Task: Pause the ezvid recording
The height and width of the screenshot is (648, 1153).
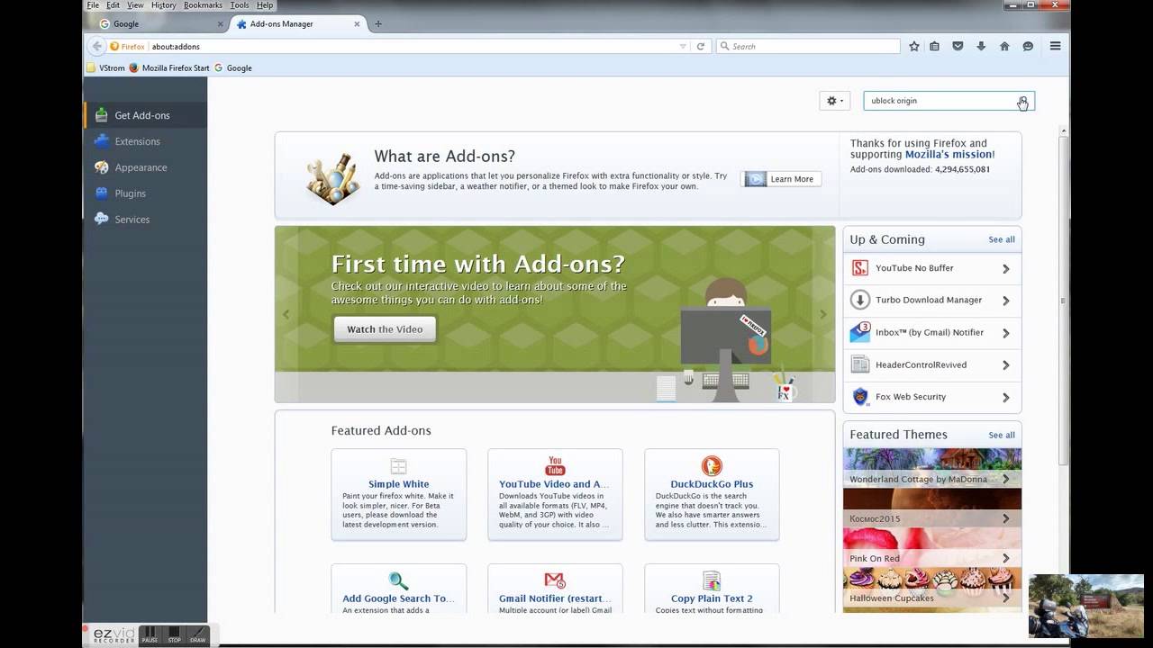Action: 150,635
